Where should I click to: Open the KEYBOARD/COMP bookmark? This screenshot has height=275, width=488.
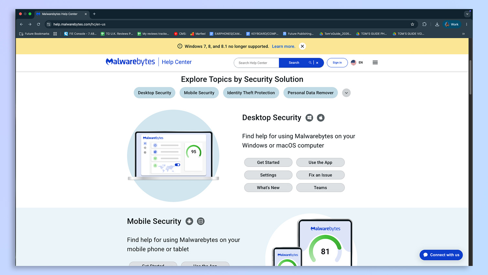pyautogui.click(x=262, y=34)
